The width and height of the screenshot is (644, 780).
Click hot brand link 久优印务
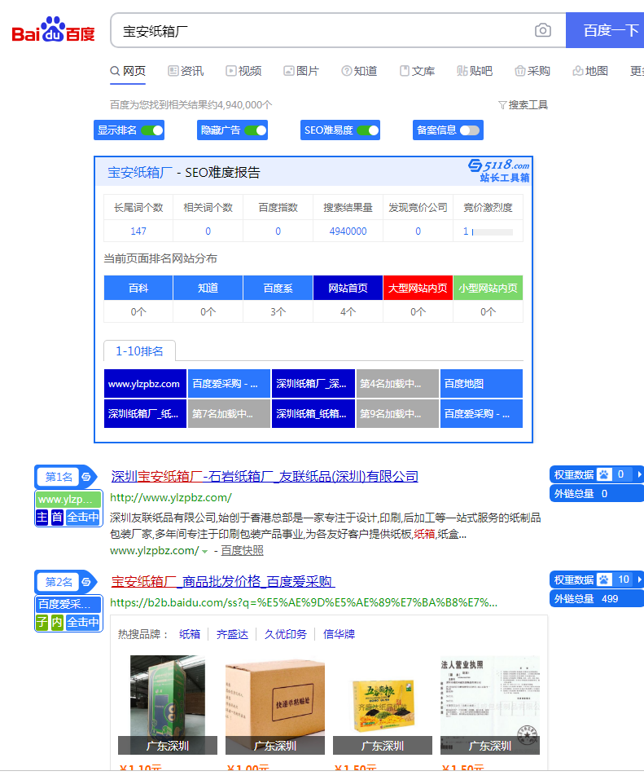click(x=285, y=634)
